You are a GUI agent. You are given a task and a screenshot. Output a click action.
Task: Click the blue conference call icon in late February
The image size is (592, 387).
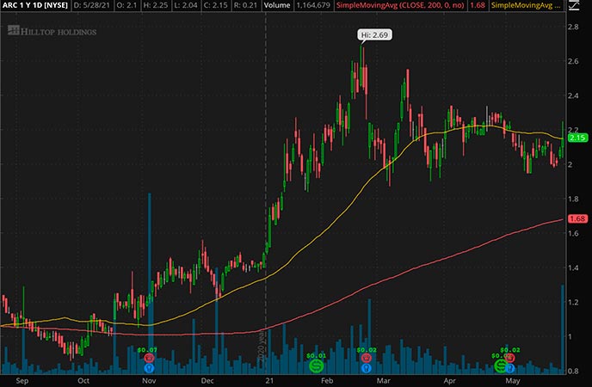point(367,368)
